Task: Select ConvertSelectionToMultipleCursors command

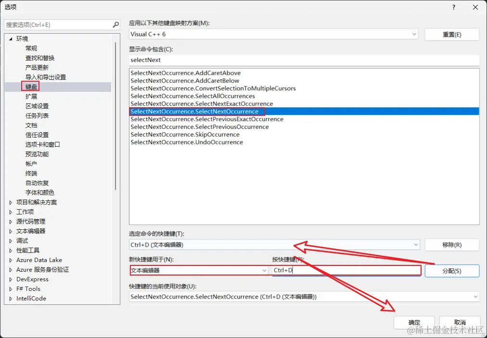Action: [x=304, y=88]
